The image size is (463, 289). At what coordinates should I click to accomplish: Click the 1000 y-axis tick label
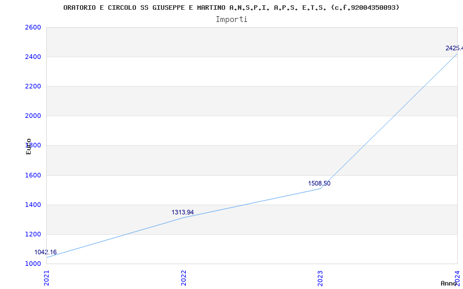[x=33, y=264]
